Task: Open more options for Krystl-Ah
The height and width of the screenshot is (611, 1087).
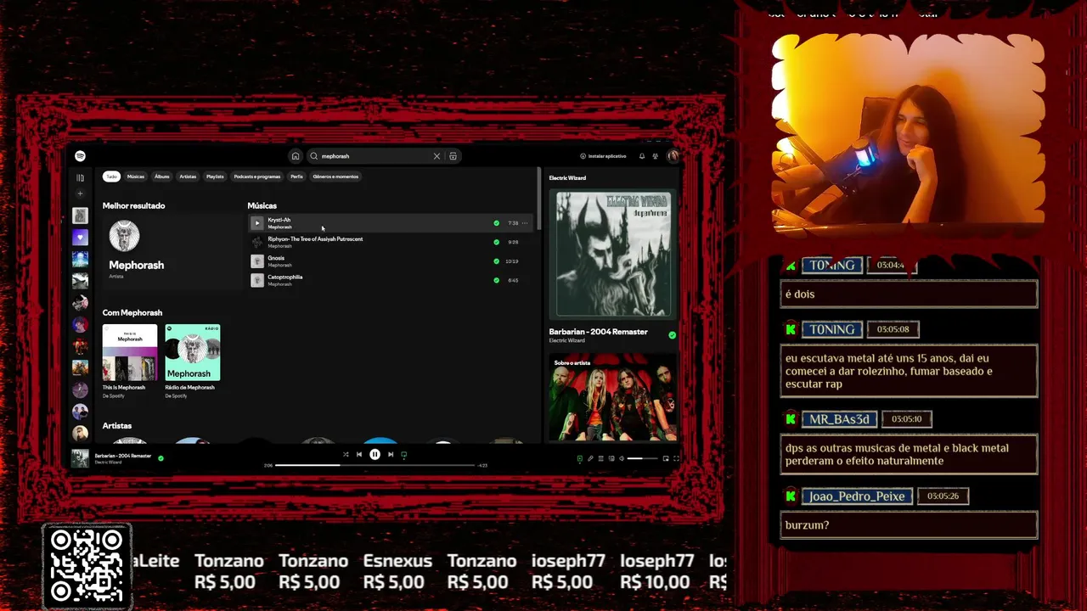Action: (x=525, y=223)
